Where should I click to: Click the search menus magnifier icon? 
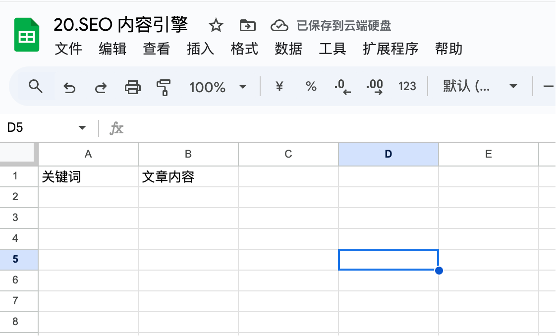(x=36, y=86)
